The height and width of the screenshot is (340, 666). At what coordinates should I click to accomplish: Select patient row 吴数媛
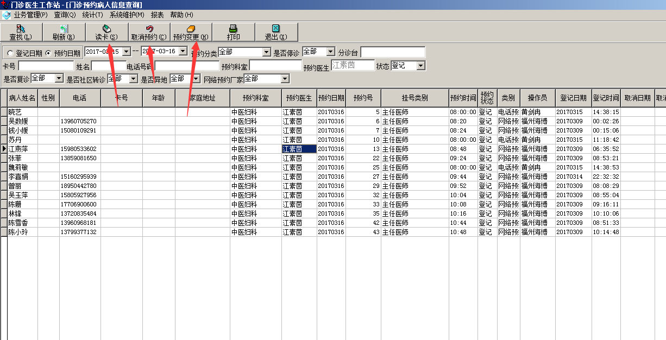[333, 121]
